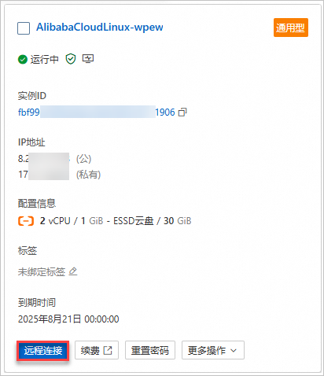Click the external link icon on 续费
The width and height of the screenshot is (324, 376).
pos(108,350)
